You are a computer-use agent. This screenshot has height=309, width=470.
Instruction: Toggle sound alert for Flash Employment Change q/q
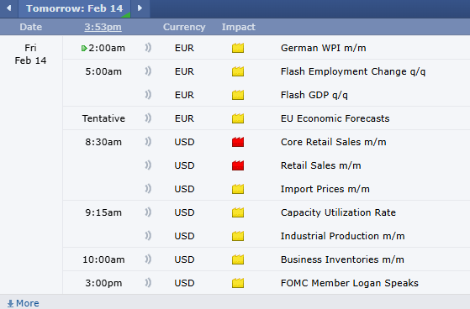point(148,71)
